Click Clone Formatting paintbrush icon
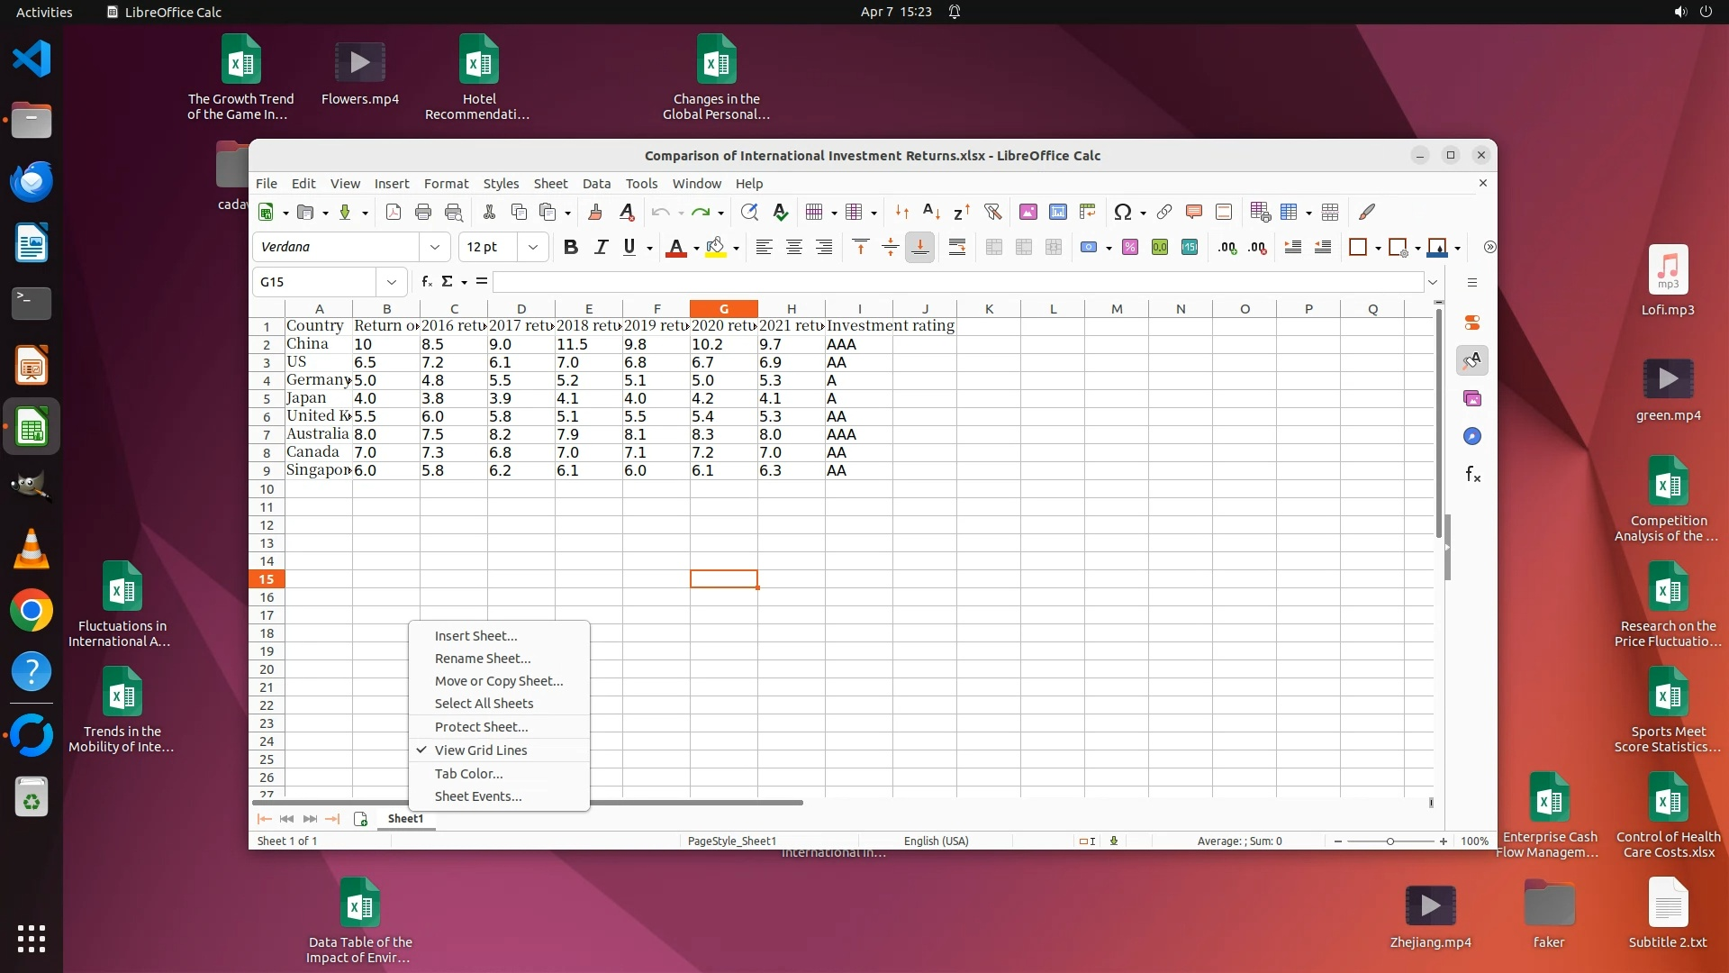This screenshot has width=1729, height=973. pos(594,212)
